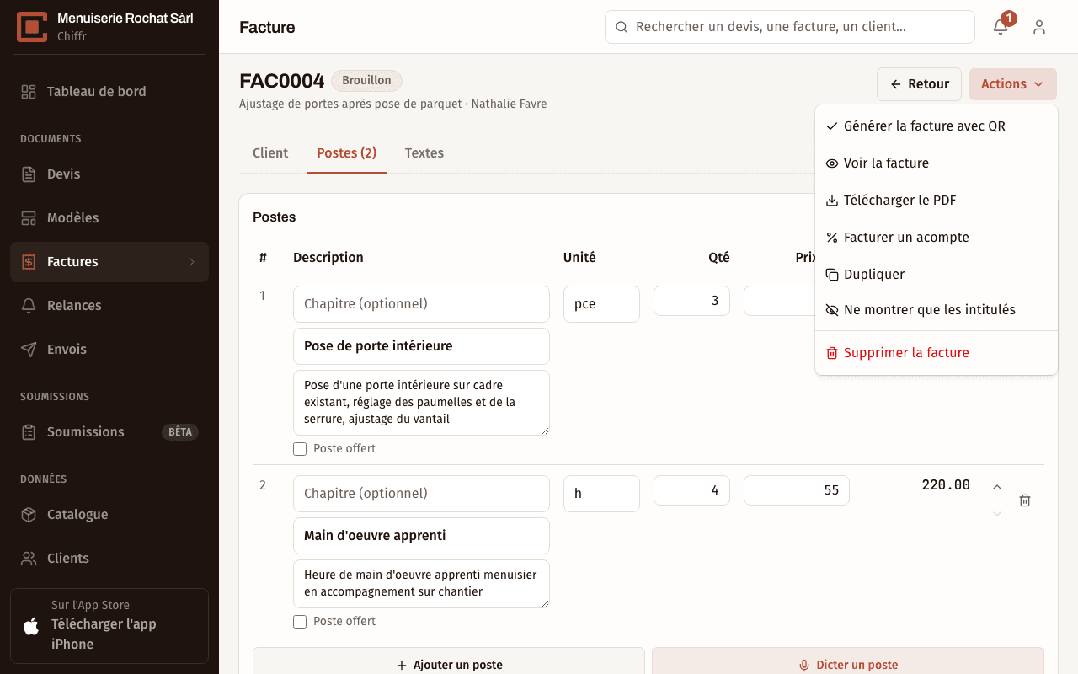Click the price field showing 55
The image size is (1078, 674).
pyautogui.click(x=797, y=490)
